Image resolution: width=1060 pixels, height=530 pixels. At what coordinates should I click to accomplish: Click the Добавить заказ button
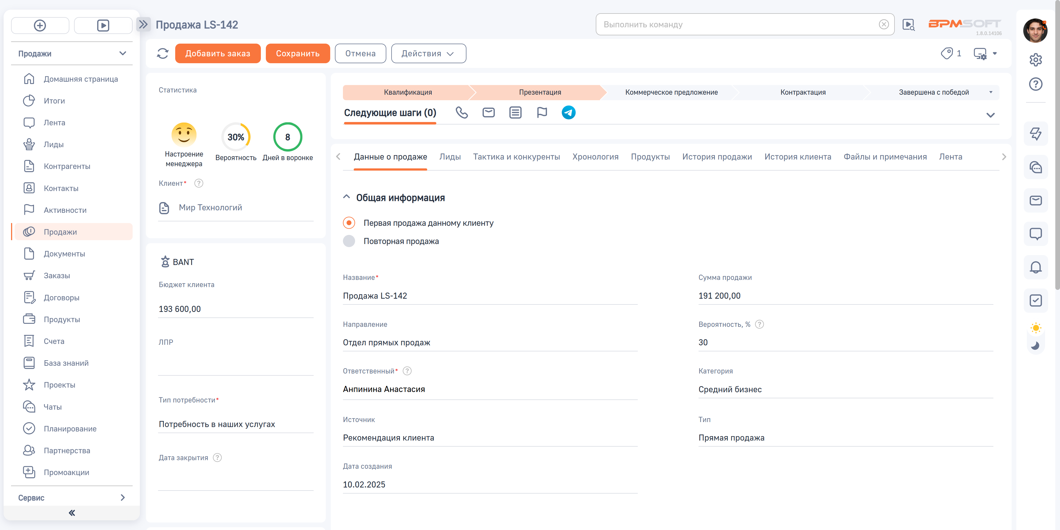[218, 54]
